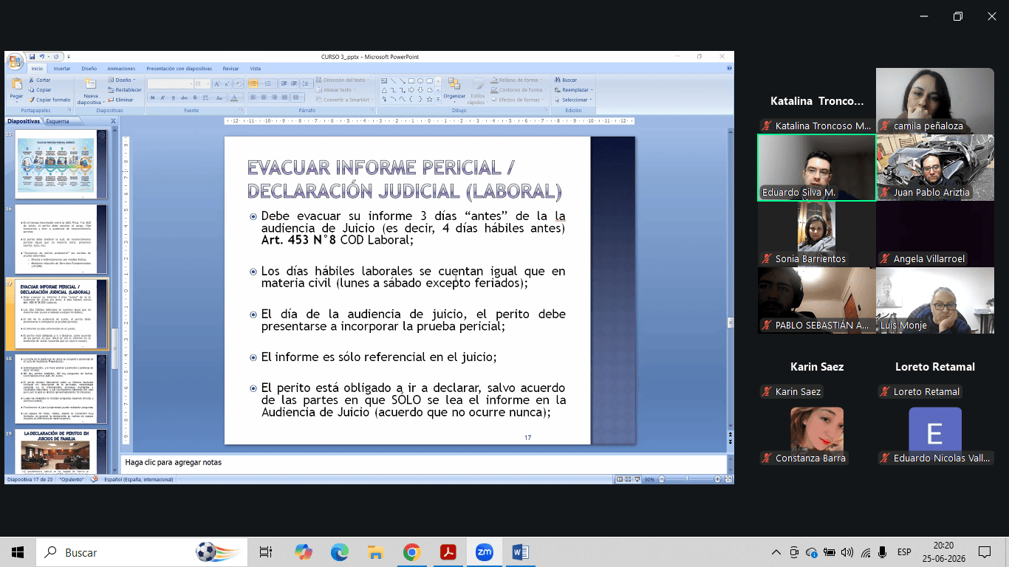Open the Inicio ribbon tab
Image resolution: width=1009 pixels, height=567 pixels.
37,68
